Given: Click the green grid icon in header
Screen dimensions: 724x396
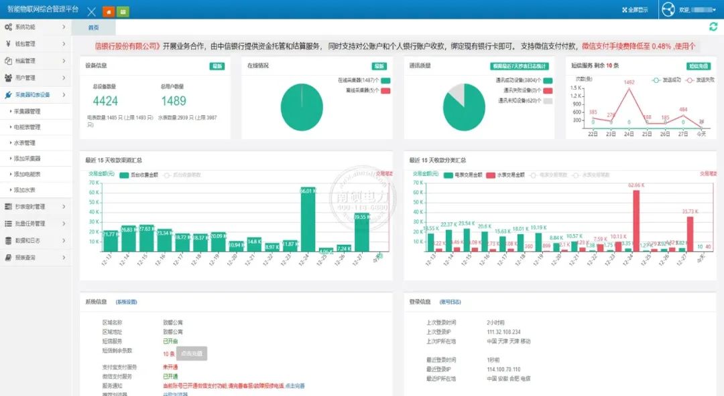Looking at the screenshot, I should tap(123, 12).
